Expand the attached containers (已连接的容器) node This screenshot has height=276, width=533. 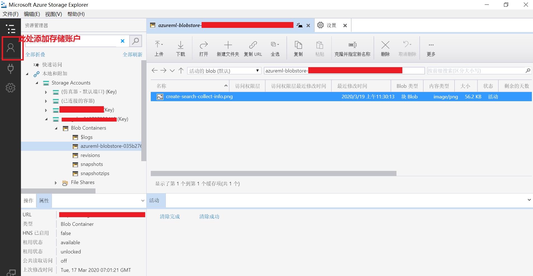click(x=46, y=101)
